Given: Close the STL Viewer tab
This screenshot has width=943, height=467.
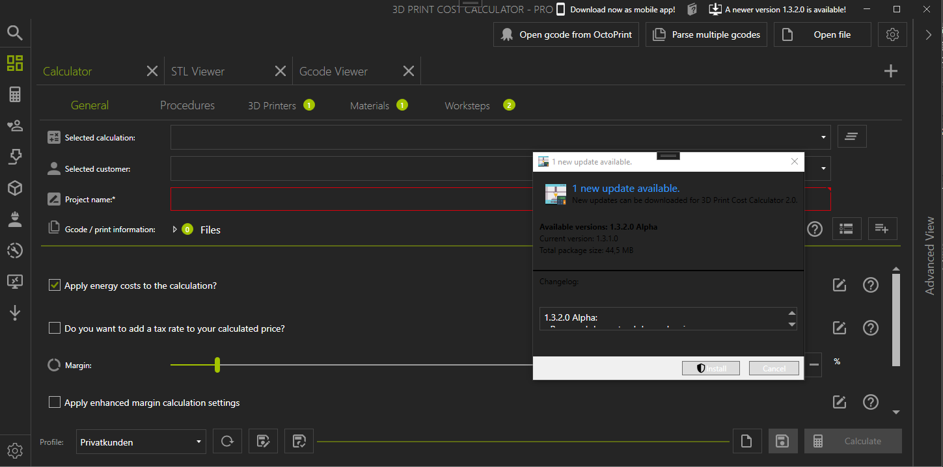Looking at the screenshot, I should click(x=280, y=72).
